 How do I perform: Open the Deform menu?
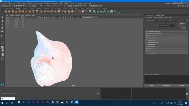point(71,3)
